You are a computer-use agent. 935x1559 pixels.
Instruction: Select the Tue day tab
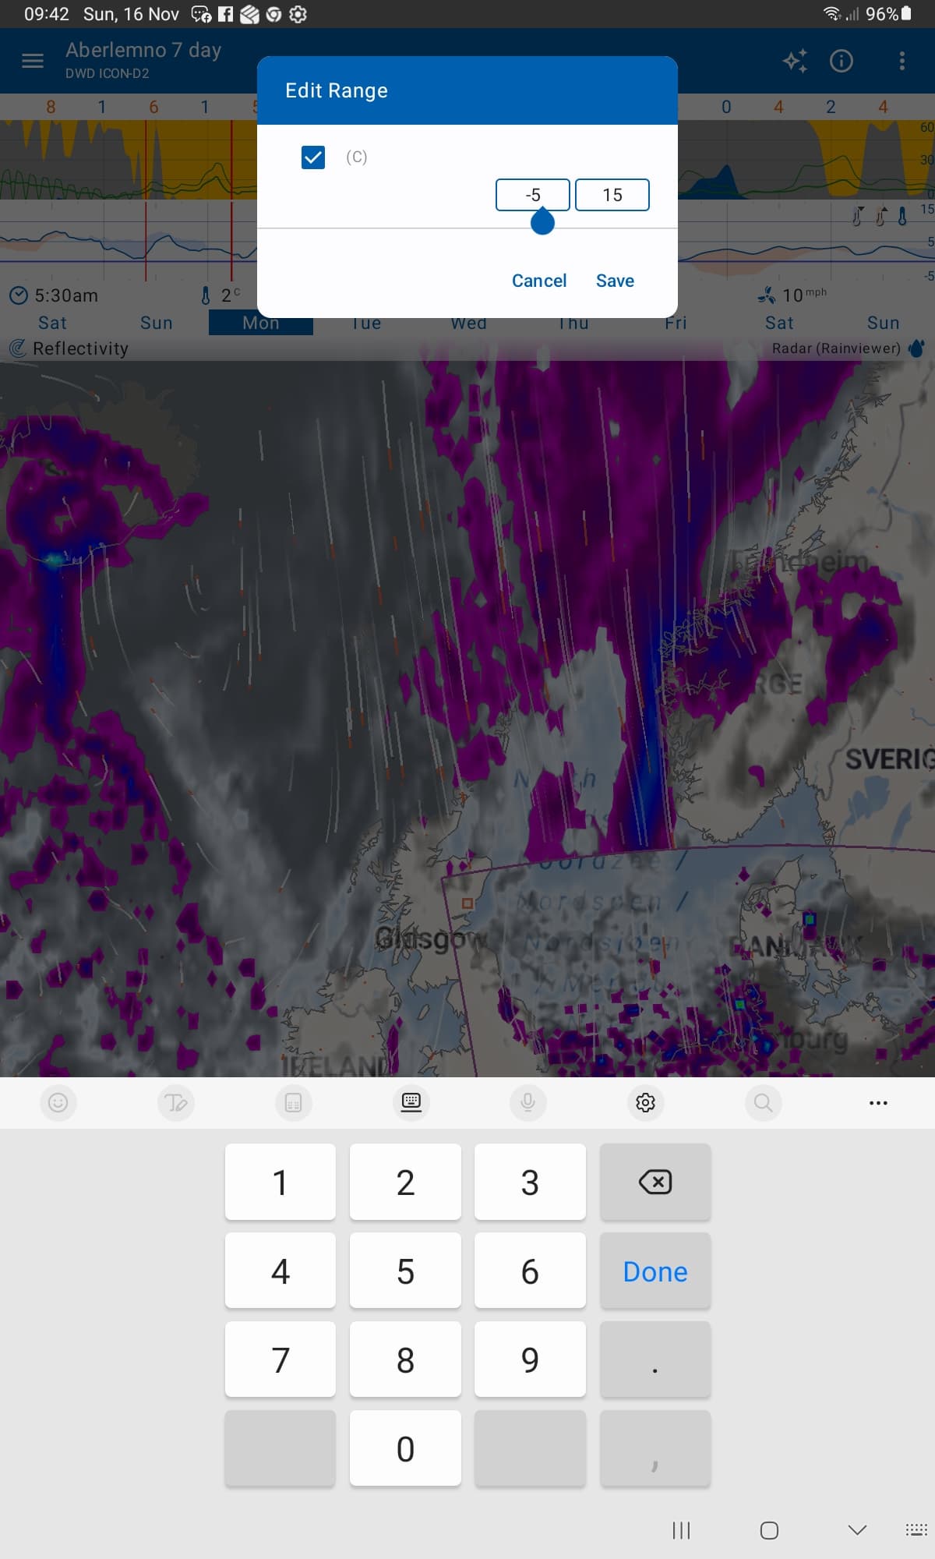click(365, 324)
